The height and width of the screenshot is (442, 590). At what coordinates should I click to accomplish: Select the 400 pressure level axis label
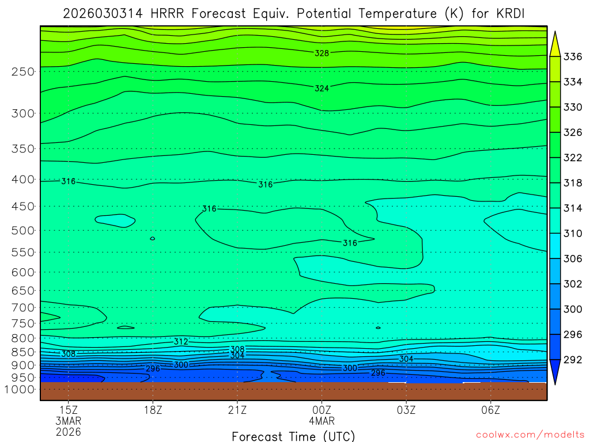(x=23, y=180)
